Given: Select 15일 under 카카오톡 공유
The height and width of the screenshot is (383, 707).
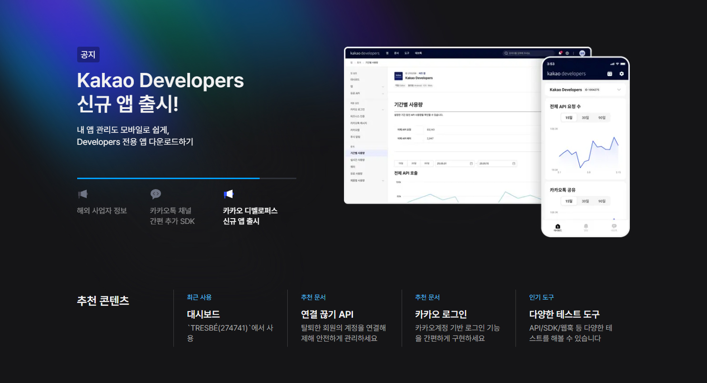Looking at the screenshot, I should [x=569, y=201].
